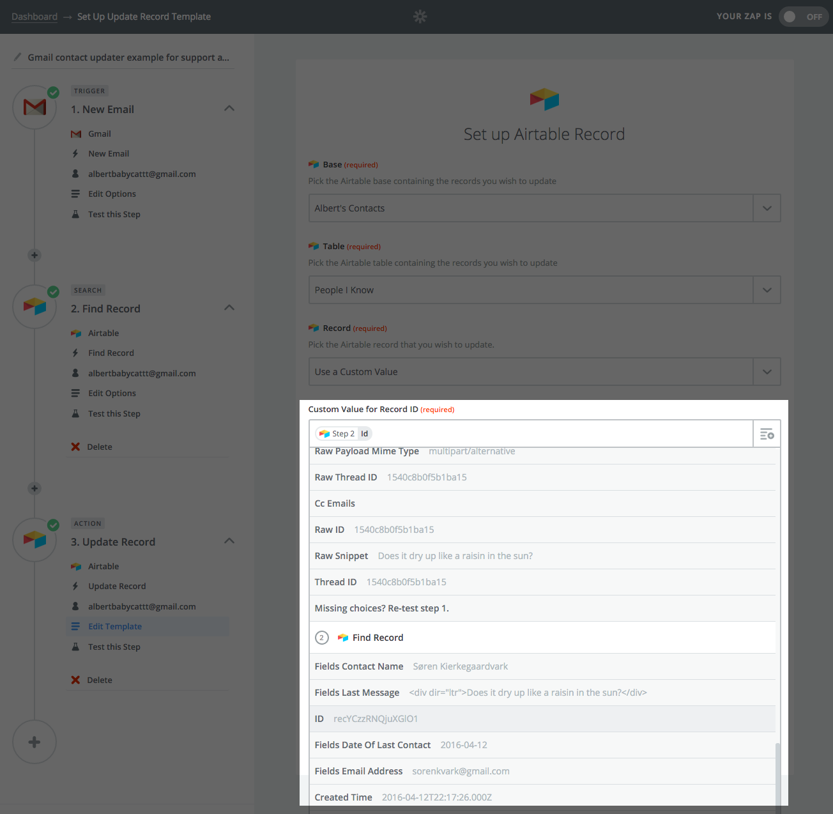Click the pencil icon to rename the zap
This screenshot has height=814, width=833.
(17, 57)
